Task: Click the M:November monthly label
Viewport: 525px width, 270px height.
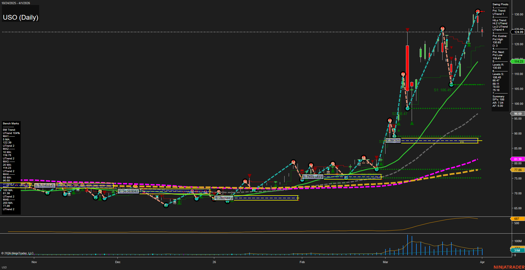Action: coord(45,185)
